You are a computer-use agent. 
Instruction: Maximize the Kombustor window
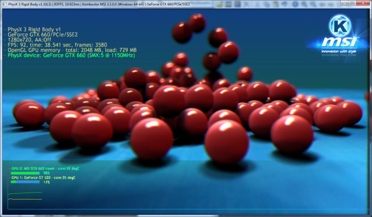click(352, 3)
